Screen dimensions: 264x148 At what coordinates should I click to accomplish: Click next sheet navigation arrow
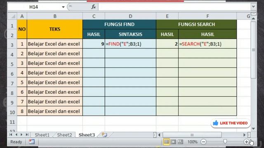[x=21, y=134]
